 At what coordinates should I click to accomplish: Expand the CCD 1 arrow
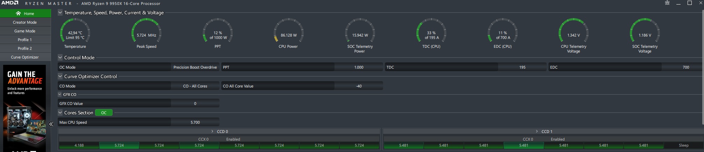click(x=537, y=131)
